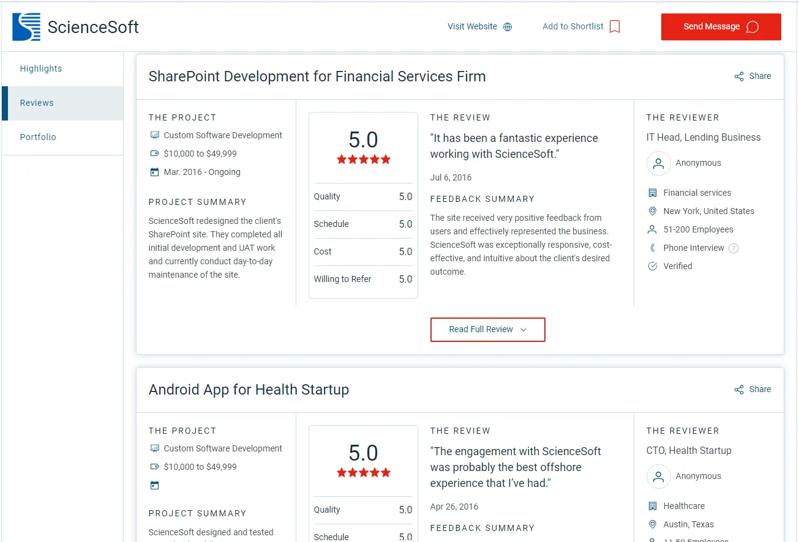Image resolution: width=799 pixels, height=542 pixels.
Task: Click the bookmark icon beside Add to Shortlist
Action: 615,27
